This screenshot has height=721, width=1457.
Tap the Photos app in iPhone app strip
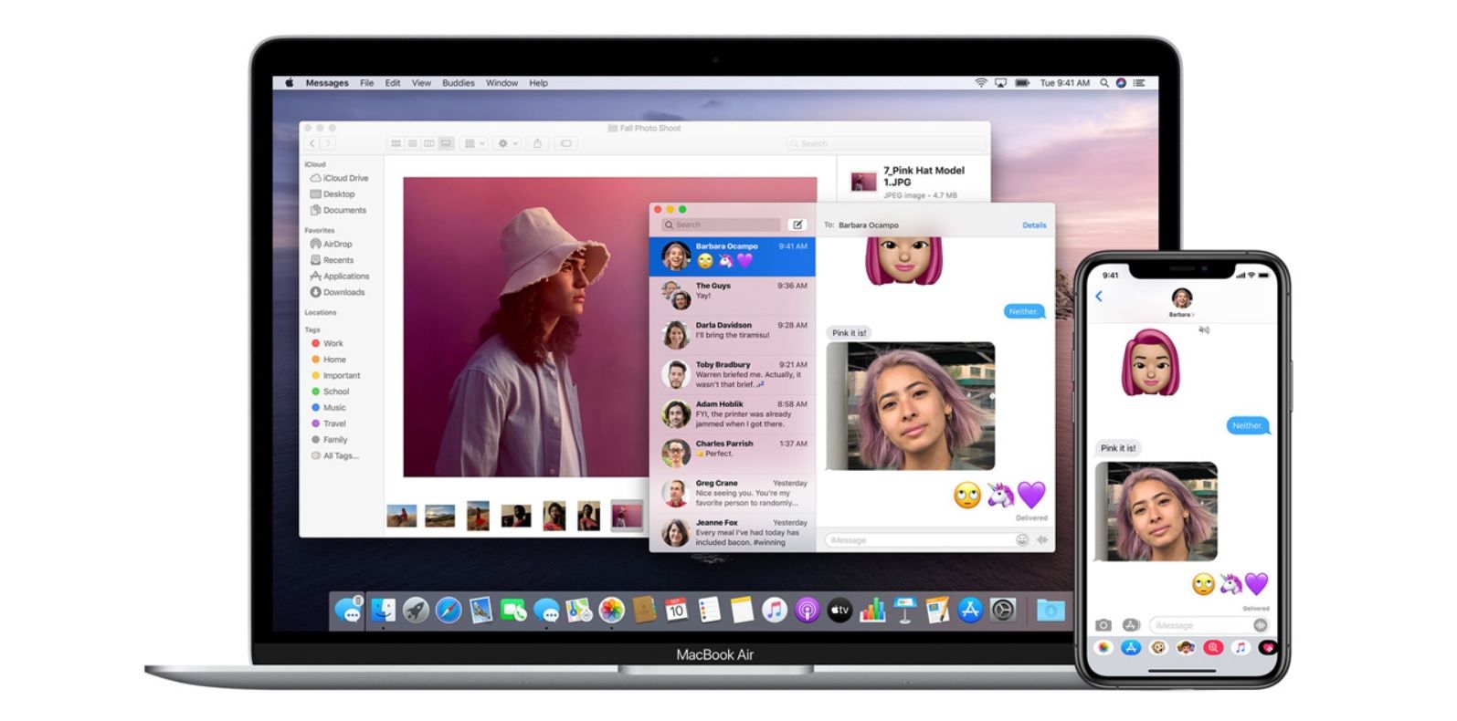point(1104,647)
